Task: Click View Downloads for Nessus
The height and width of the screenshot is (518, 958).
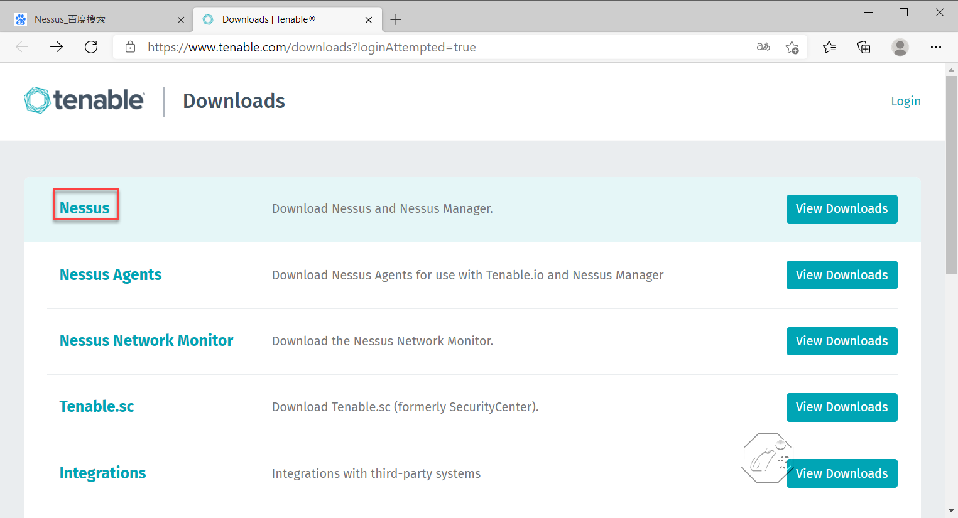Action: tap(842, 209)
